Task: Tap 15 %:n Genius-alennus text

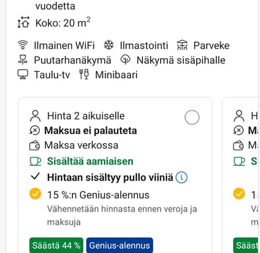Action: coord(98,195)
